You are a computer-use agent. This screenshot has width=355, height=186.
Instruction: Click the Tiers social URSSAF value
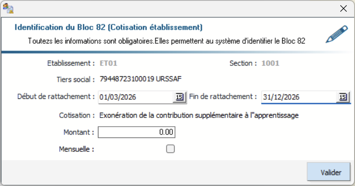pyautogui.click(x=141, y=79)
